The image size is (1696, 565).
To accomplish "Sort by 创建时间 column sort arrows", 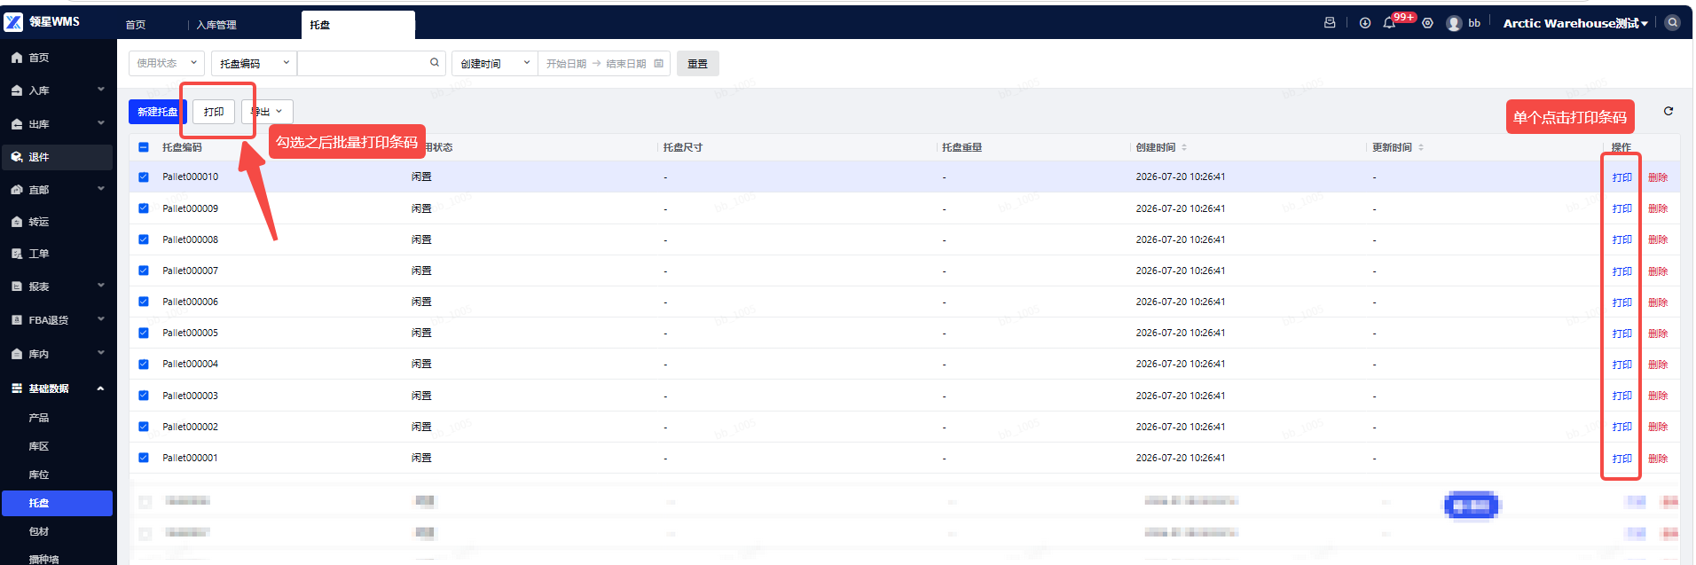I will click(1184, 147).
